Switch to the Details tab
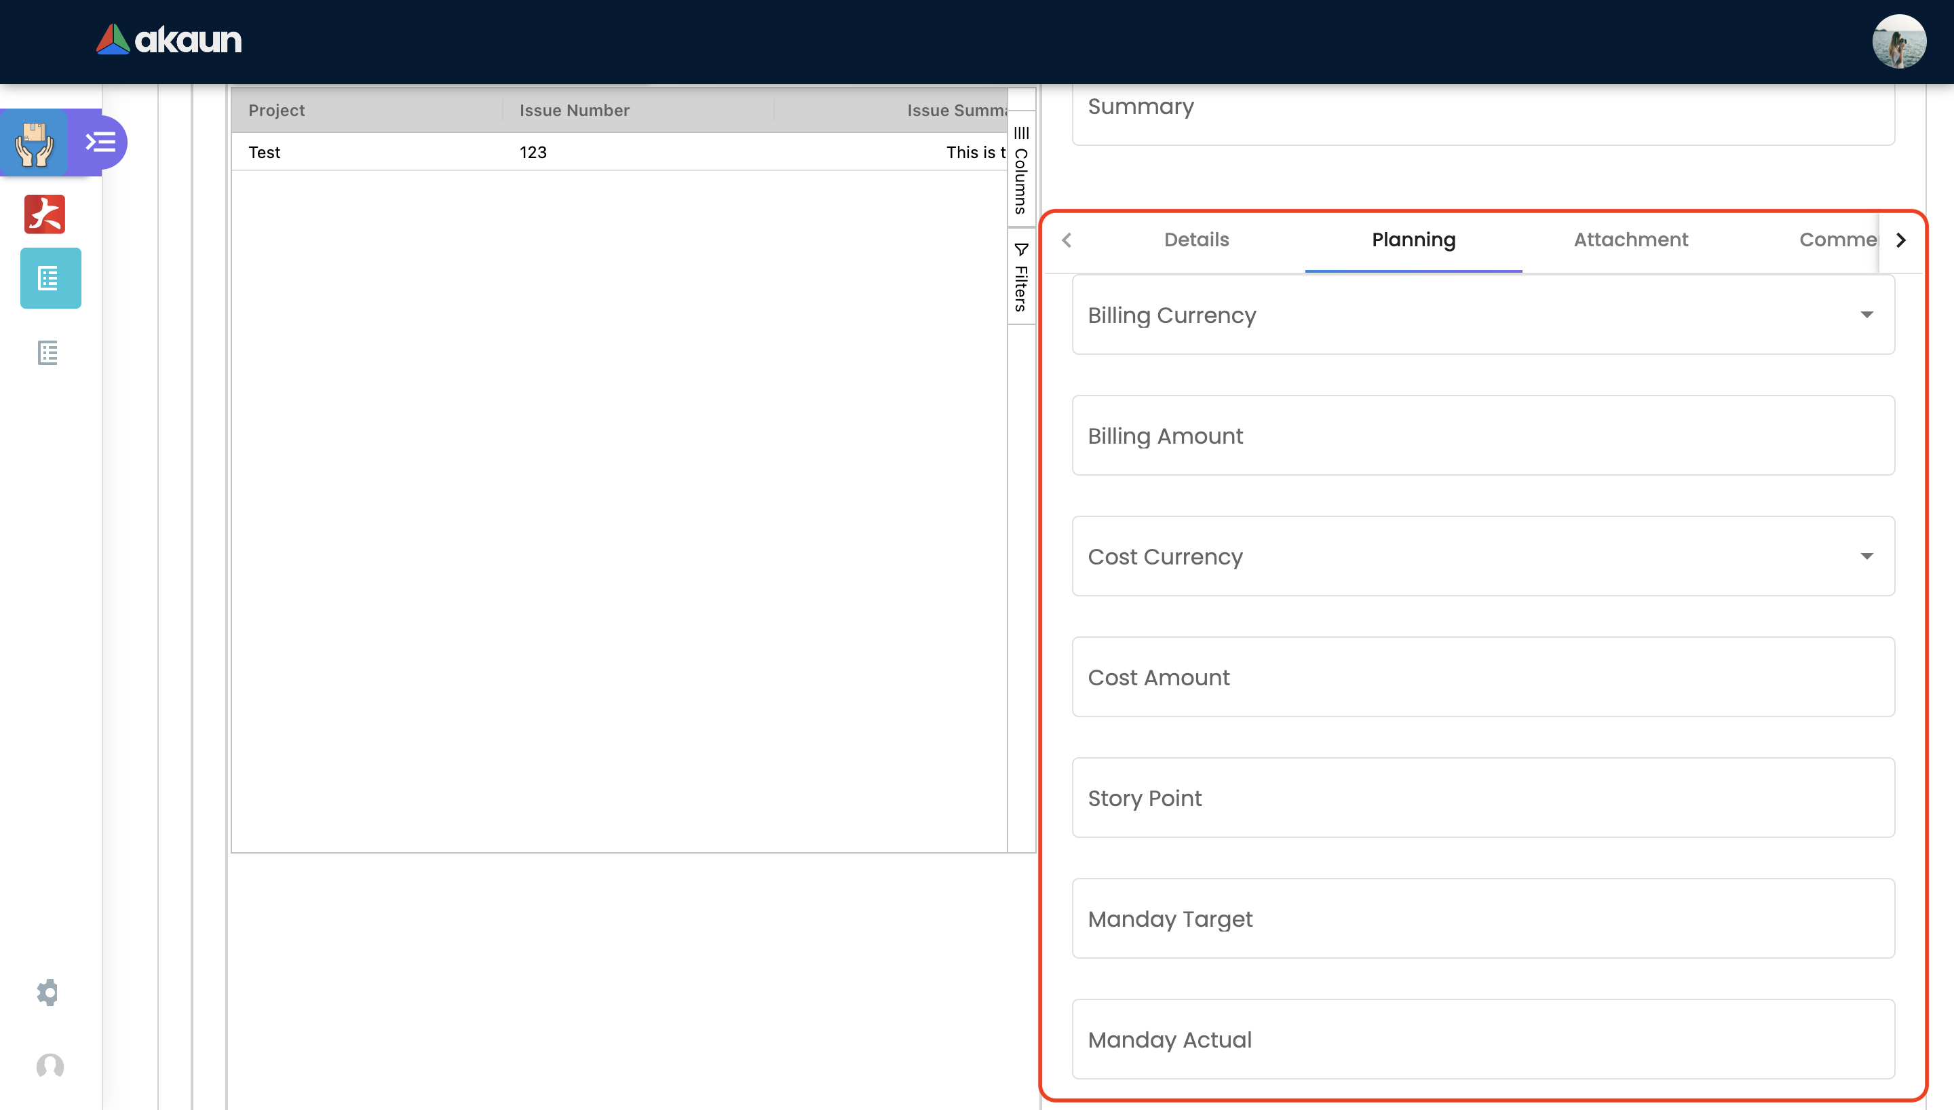This screenshot has width=1954, height=1110. (1195, 240)
